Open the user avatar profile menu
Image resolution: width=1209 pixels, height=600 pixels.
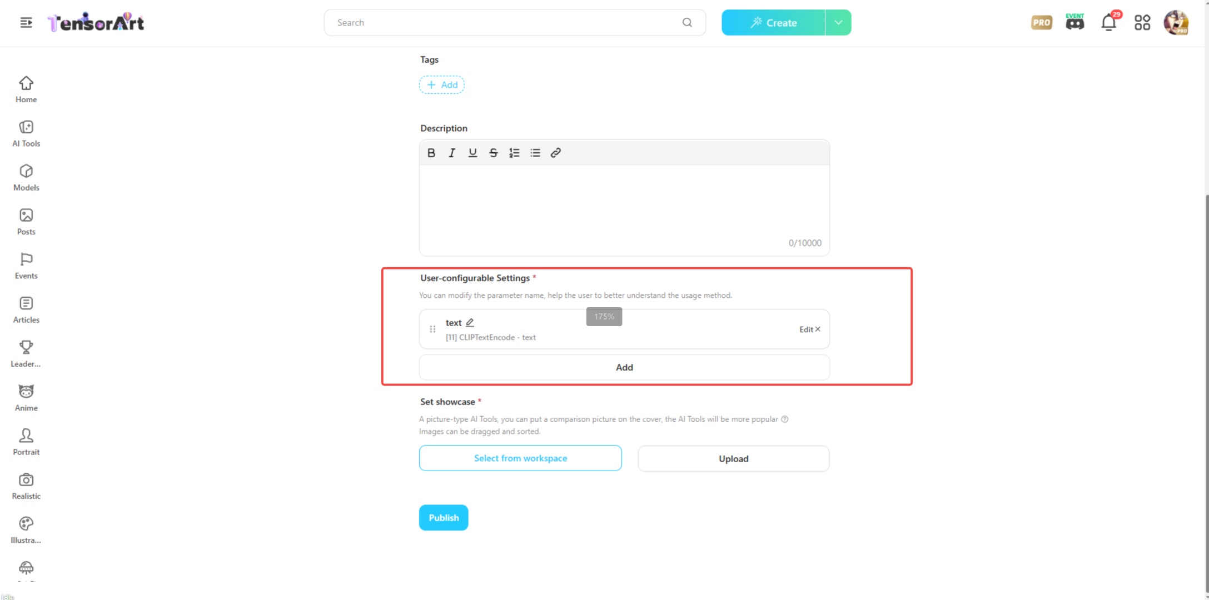pos(1176,23)
